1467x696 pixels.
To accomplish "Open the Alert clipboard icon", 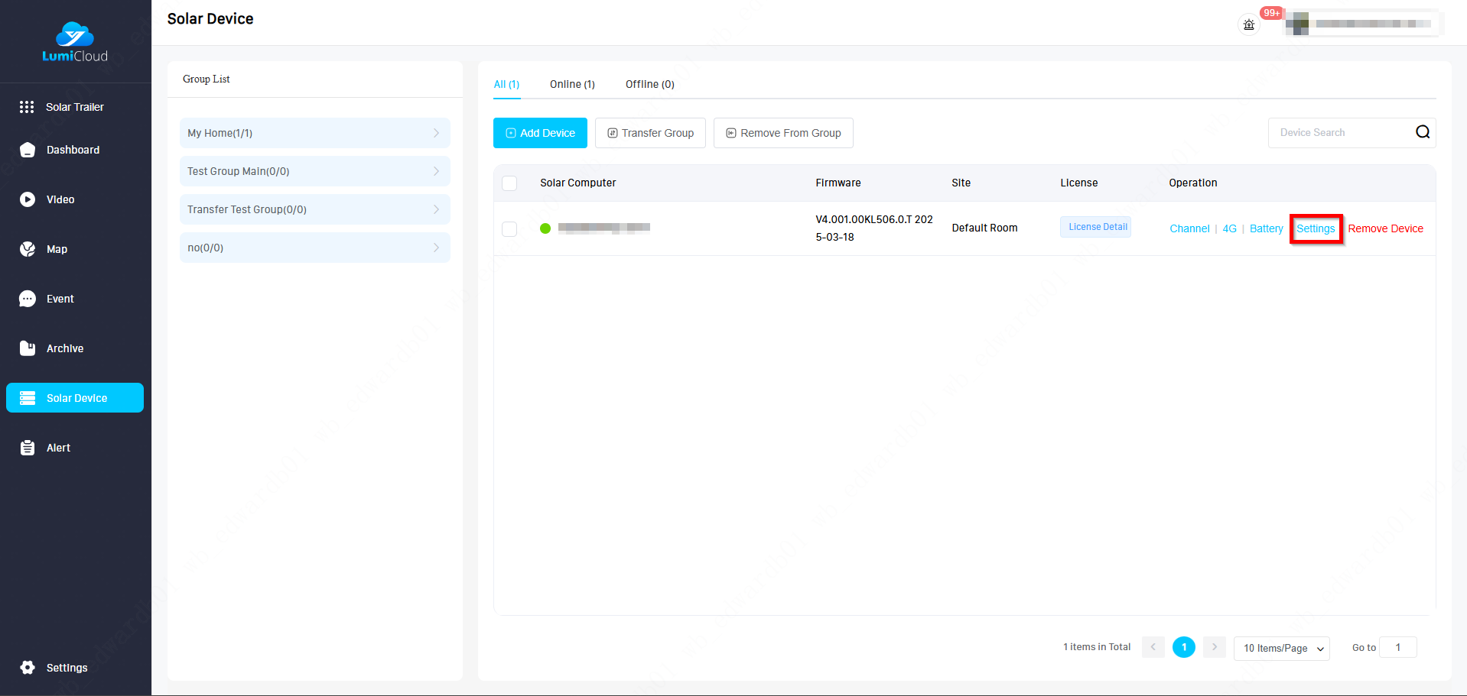I will coord(28,448).
